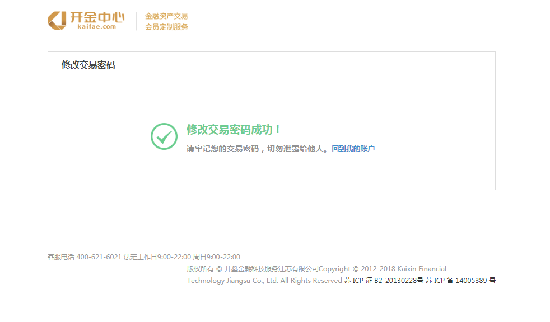Click the 修改交易密码成功！ success message

click(x=234, y=130)
